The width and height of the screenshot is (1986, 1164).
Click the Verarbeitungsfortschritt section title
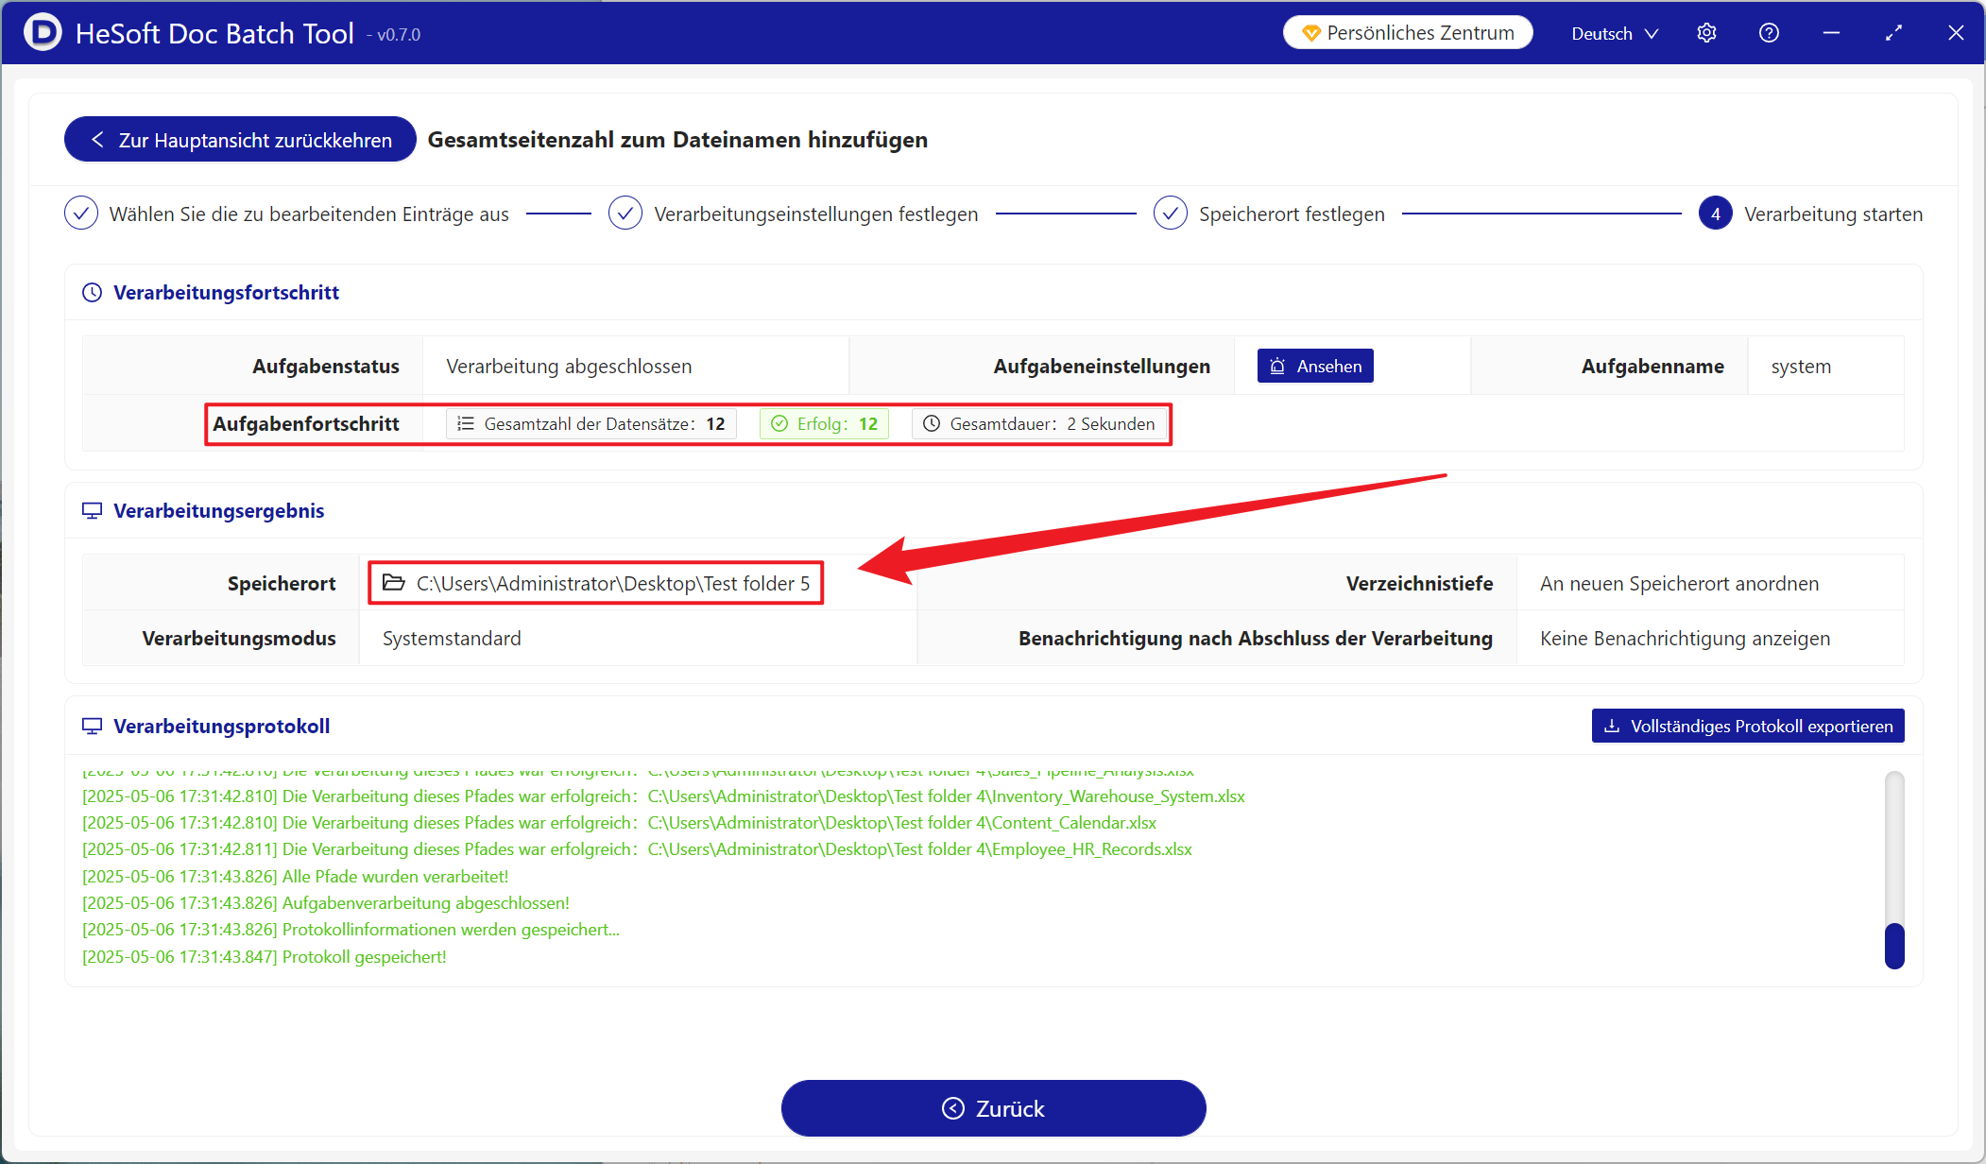226,293
